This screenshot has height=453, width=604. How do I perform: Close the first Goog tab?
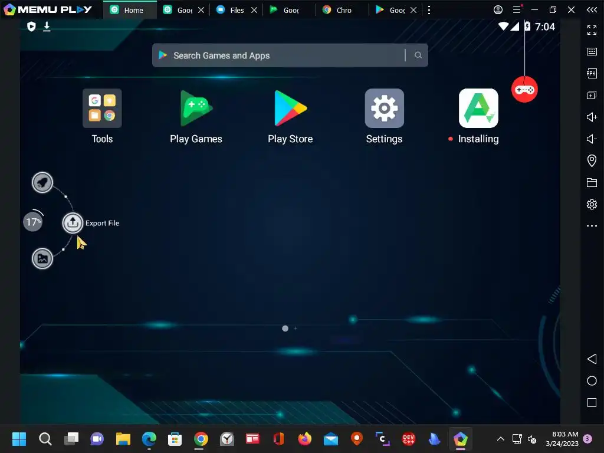(x=201, y=10)
